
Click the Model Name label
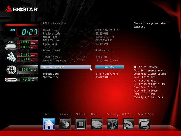(x=50, y=37)
